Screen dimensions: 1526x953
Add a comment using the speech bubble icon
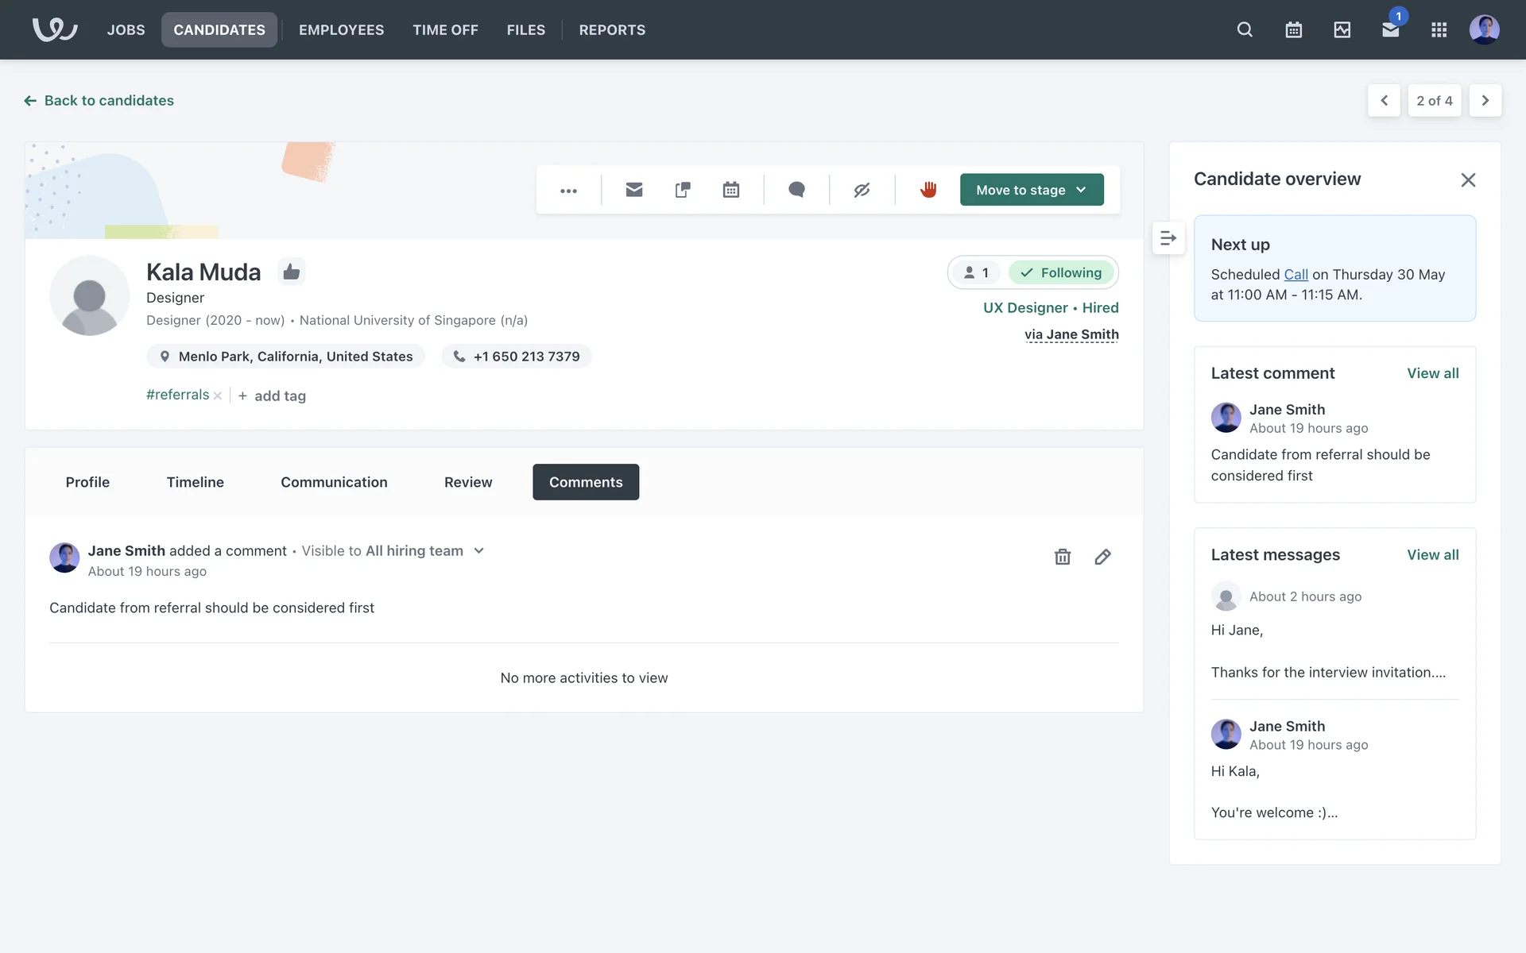click(x=796, y=190)
